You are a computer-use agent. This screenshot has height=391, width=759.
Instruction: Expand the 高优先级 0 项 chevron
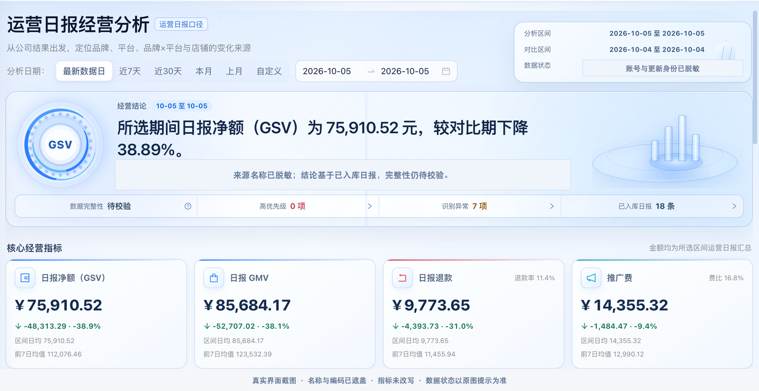[369, 206]
